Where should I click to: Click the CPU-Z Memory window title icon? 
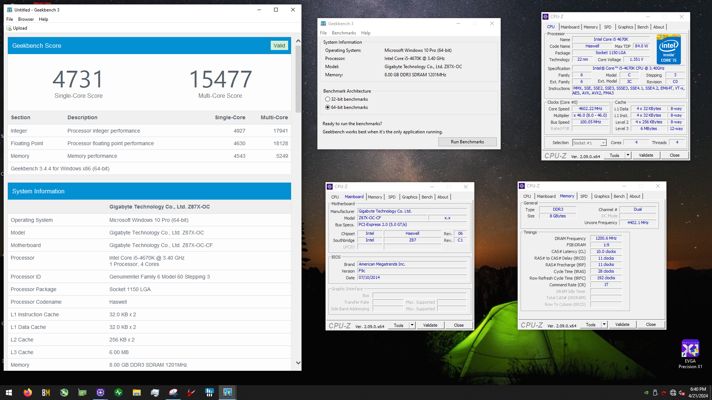pyautogui.click(x=522, y=186)
